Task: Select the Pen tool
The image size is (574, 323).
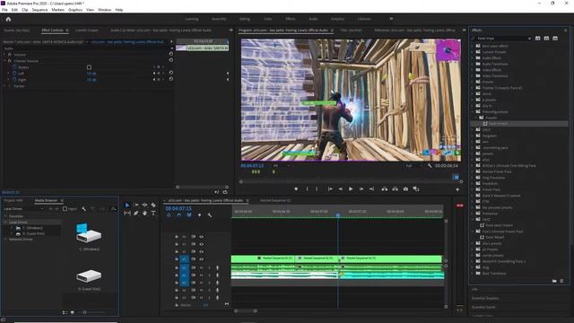Action: (135, 214)
